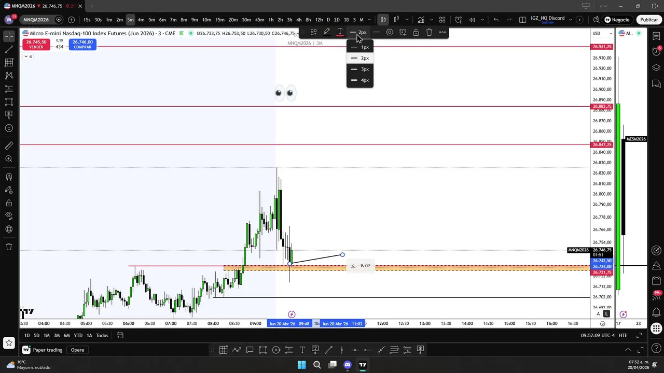The width and height of the screenshot is (664, 373).
Task: Delete the selected drawing with trash icon
Action: pyautogui.click(x=429, y=32)
